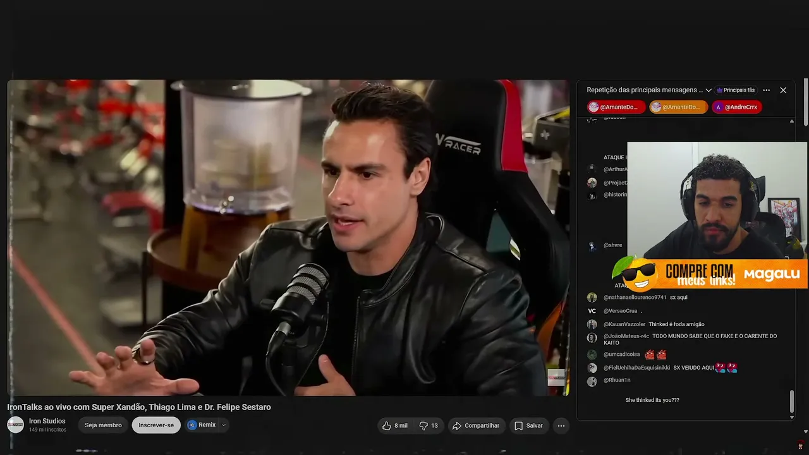Like the video with thumbs up

tap(395, 426)
